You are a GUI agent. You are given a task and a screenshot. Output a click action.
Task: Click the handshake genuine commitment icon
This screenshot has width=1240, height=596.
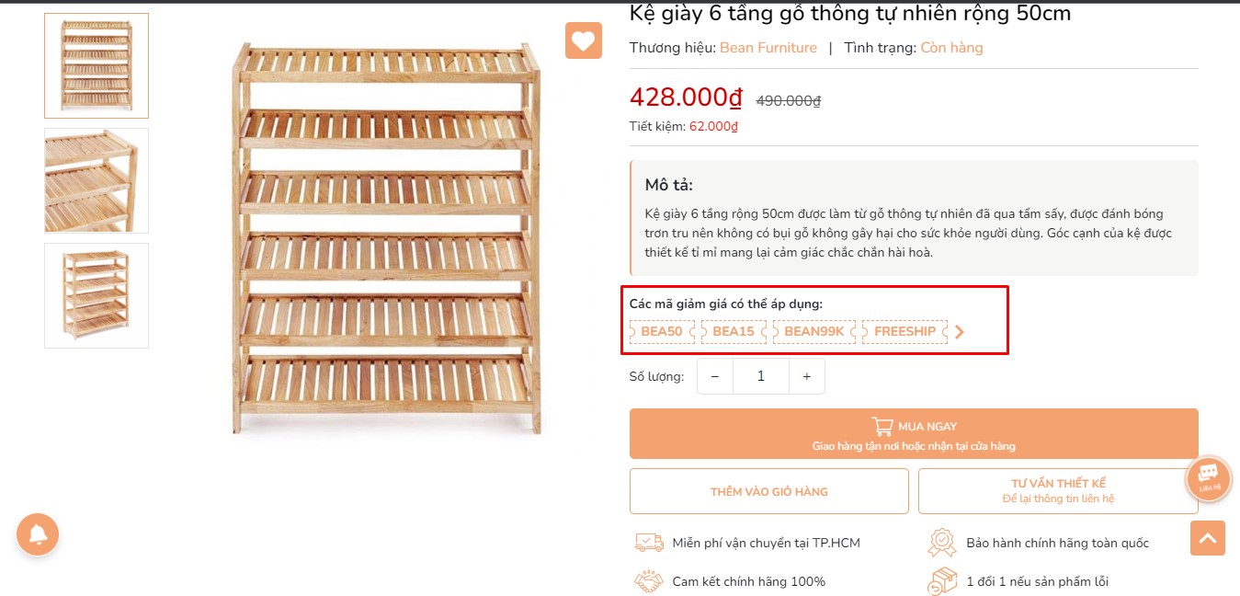(649, 581)
